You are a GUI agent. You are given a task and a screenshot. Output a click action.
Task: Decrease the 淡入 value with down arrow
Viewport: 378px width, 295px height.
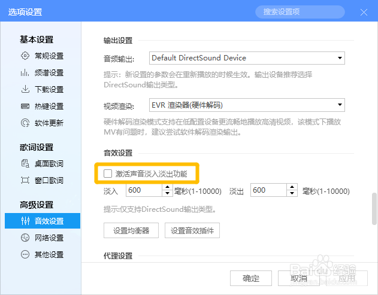click(x=167, y=193)
